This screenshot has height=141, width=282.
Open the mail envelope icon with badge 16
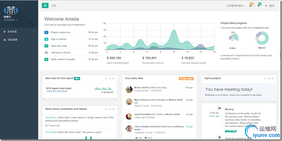pyautogui.click(x=251, y=6)
